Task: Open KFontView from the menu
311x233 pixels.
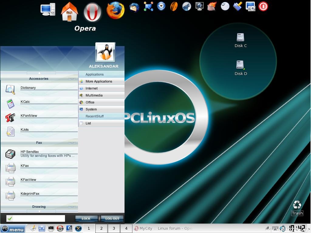Action: 29,116
